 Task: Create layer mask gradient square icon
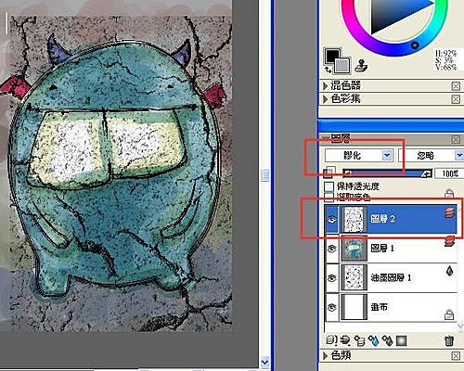coord(401,340)
